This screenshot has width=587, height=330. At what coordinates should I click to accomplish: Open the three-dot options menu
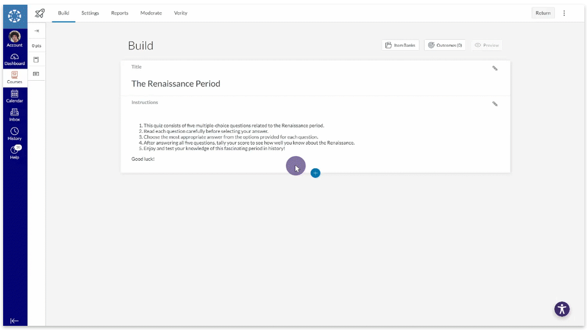[x=564, y=13]
